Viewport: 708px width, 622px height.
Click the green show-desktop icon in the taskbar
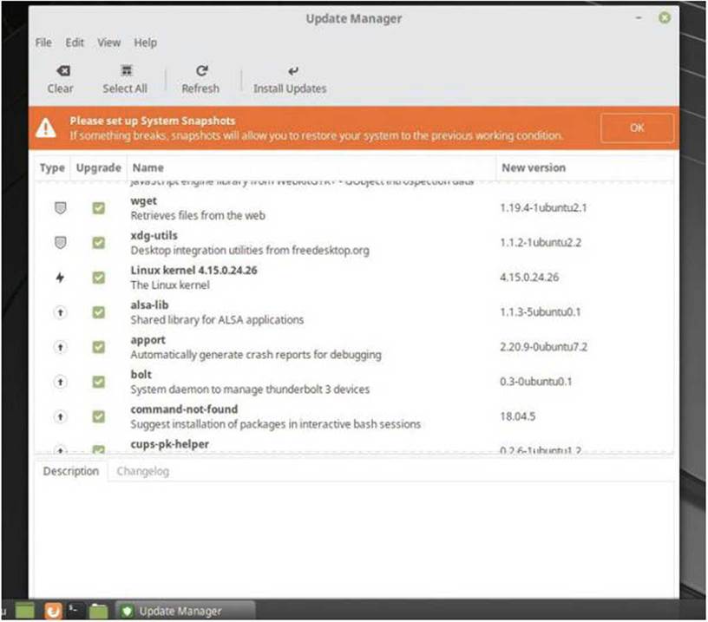25,611
